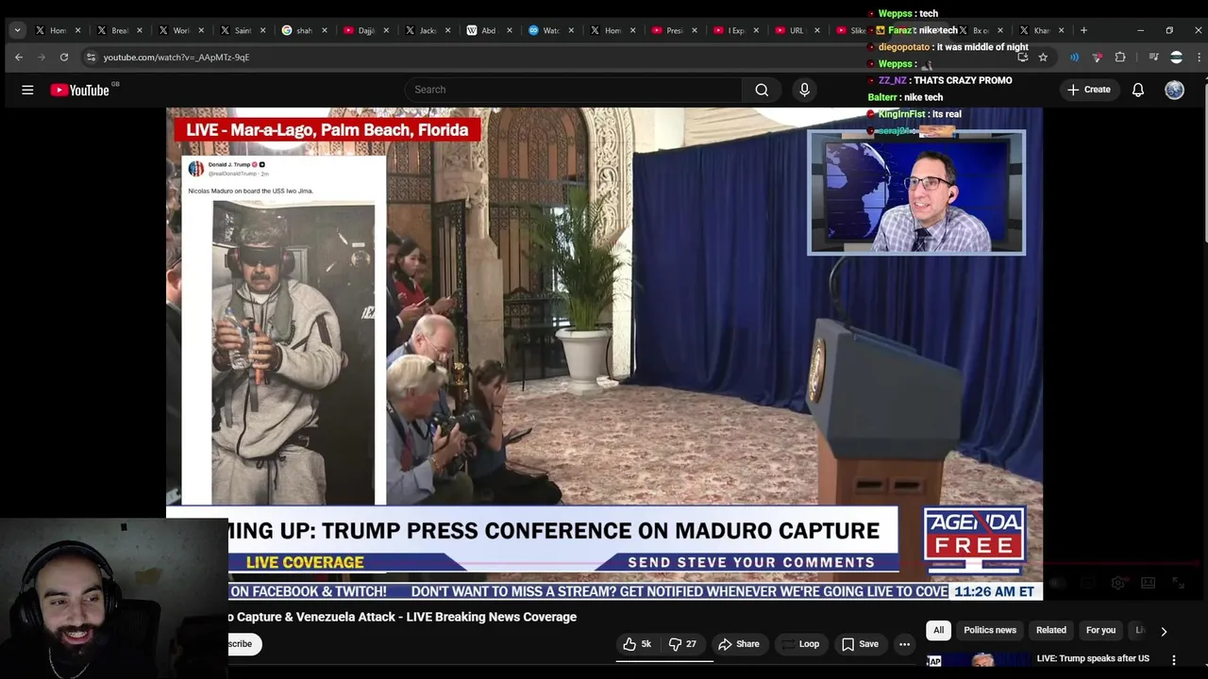Close the 'Khar' X tab

pos(1061,30)
